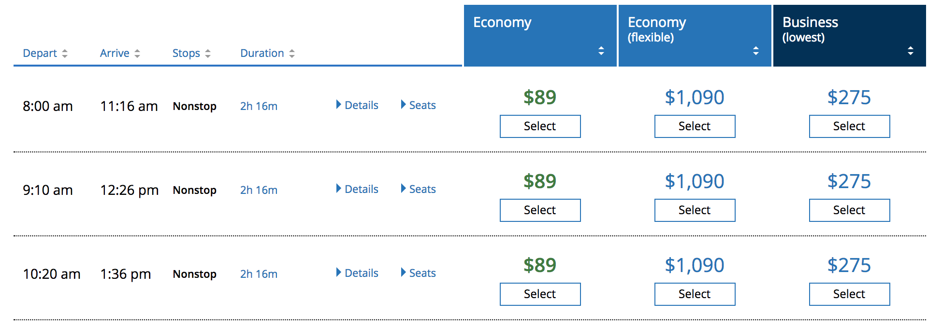Click the Depart column header text

tap(40, 54)
